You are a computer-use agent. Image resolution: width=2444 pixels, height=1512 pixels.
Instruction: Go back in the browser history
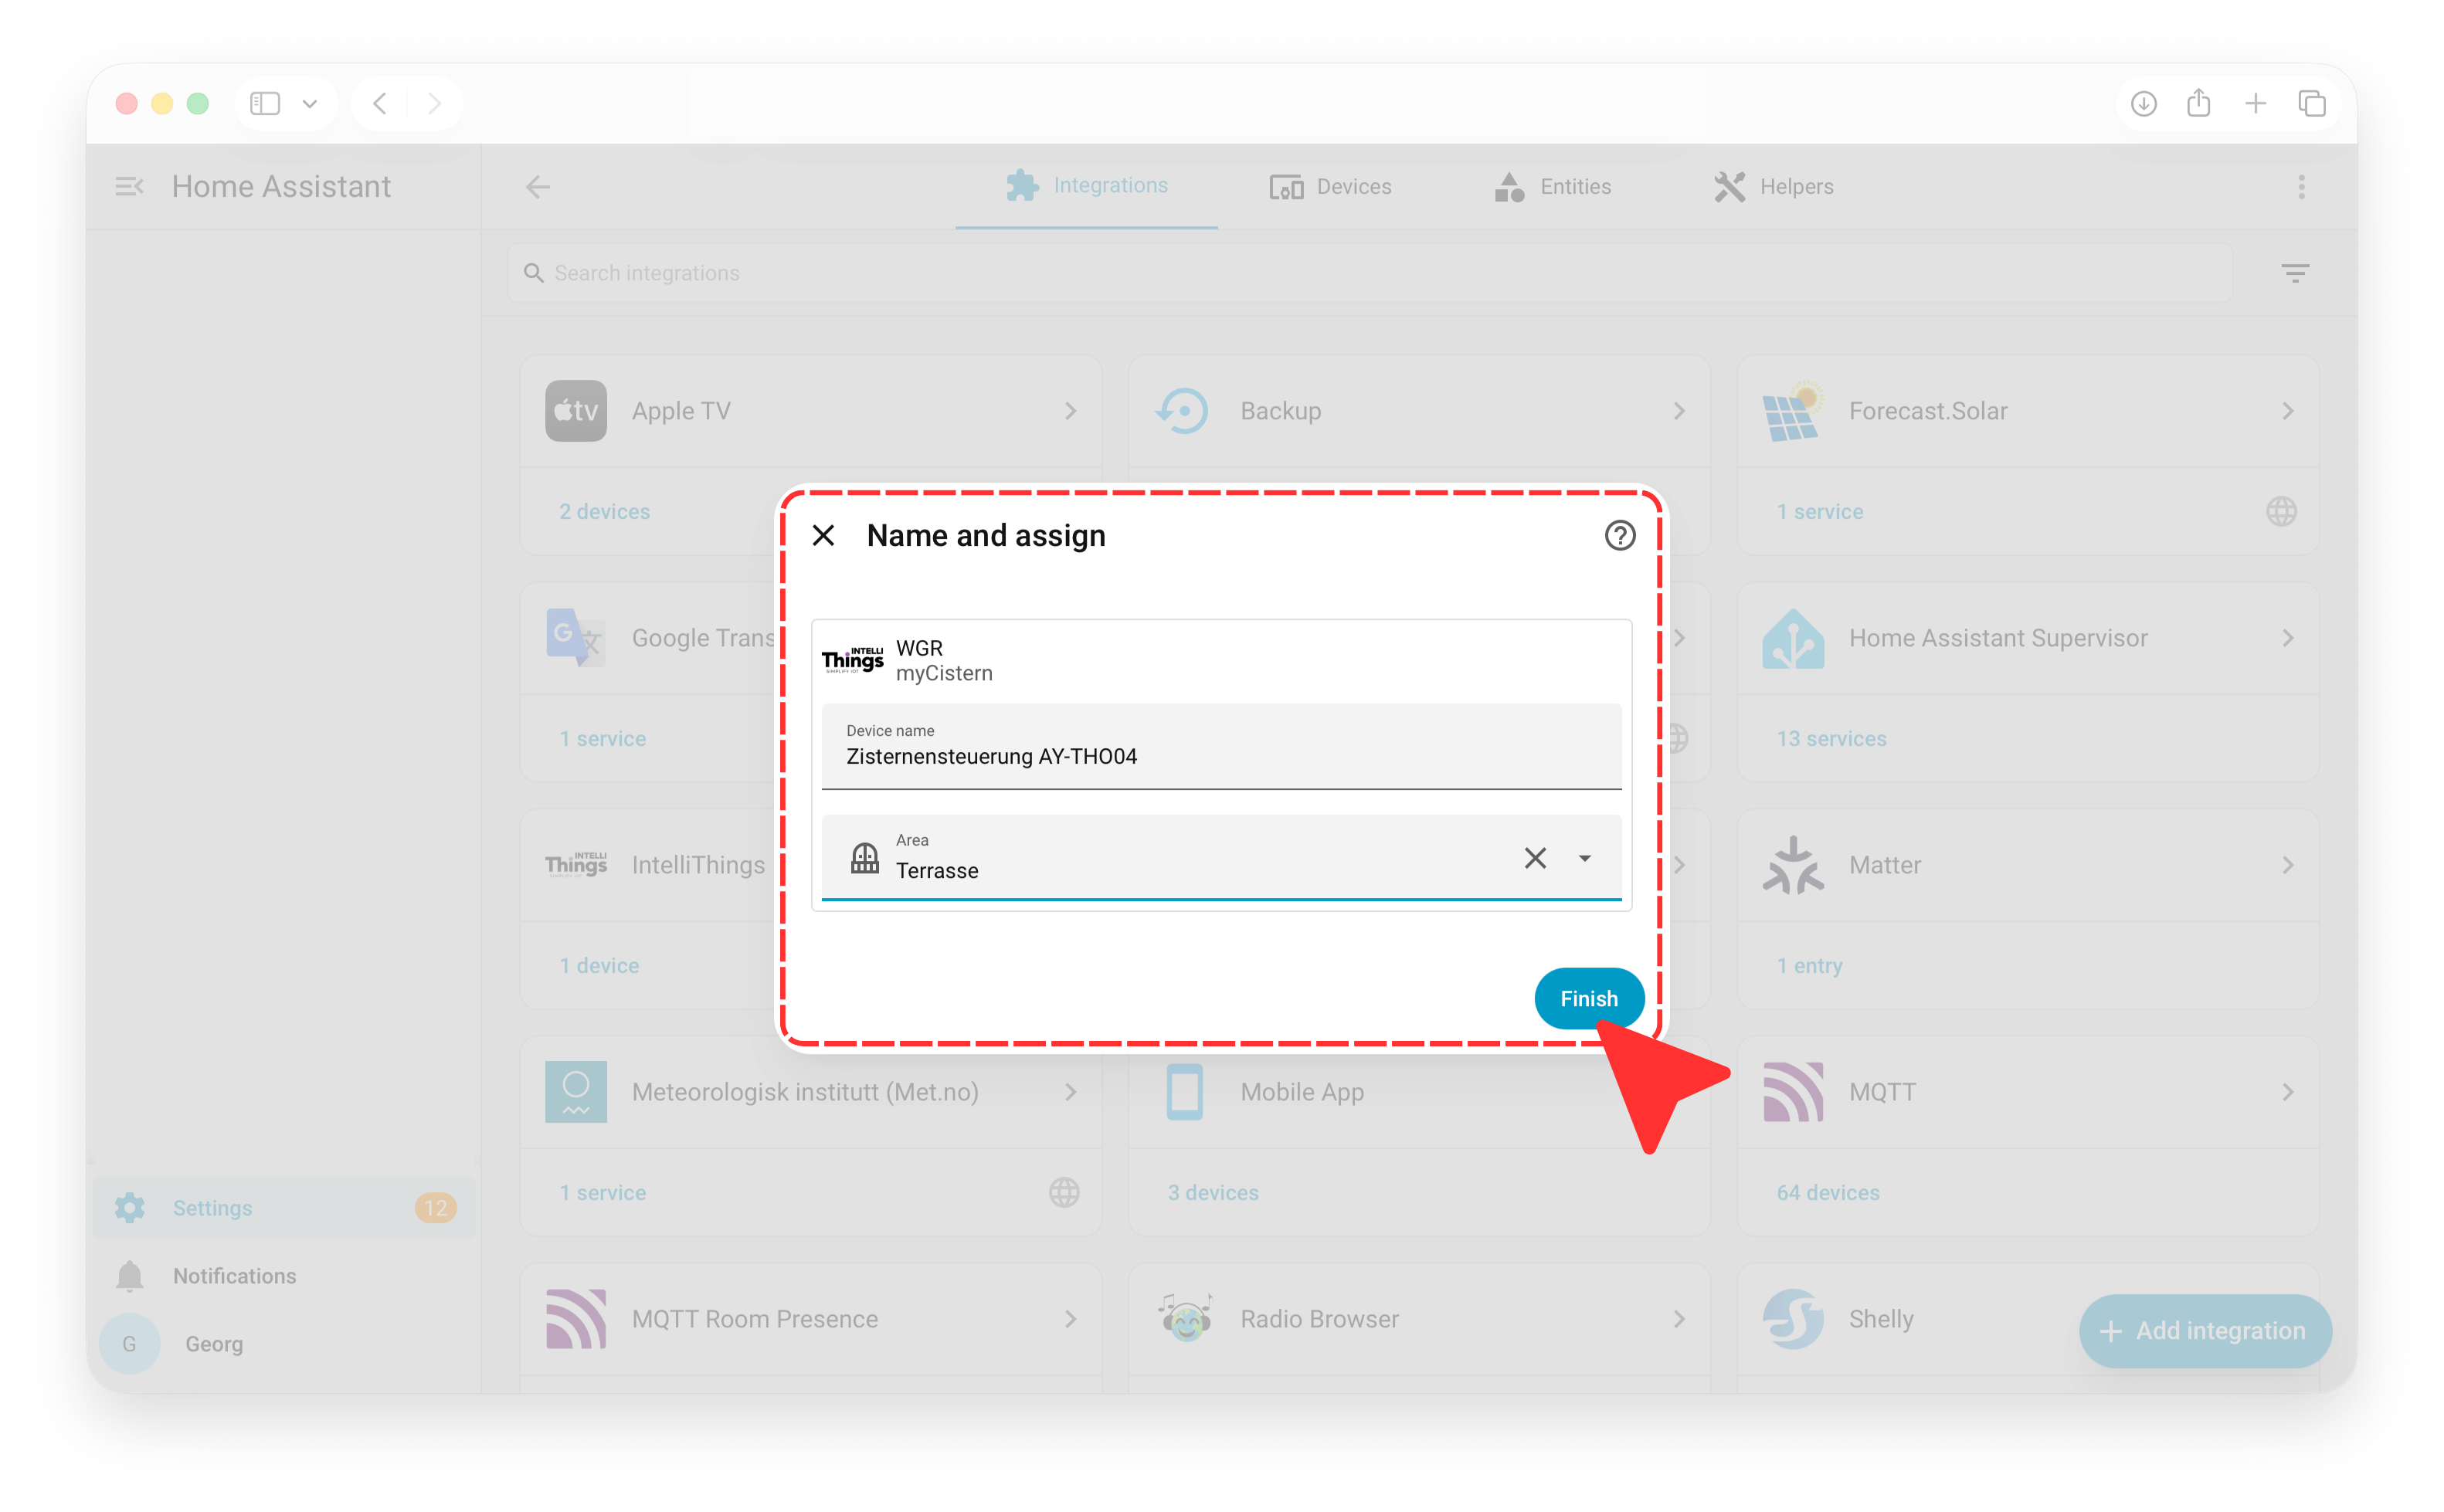coord(380,103)
